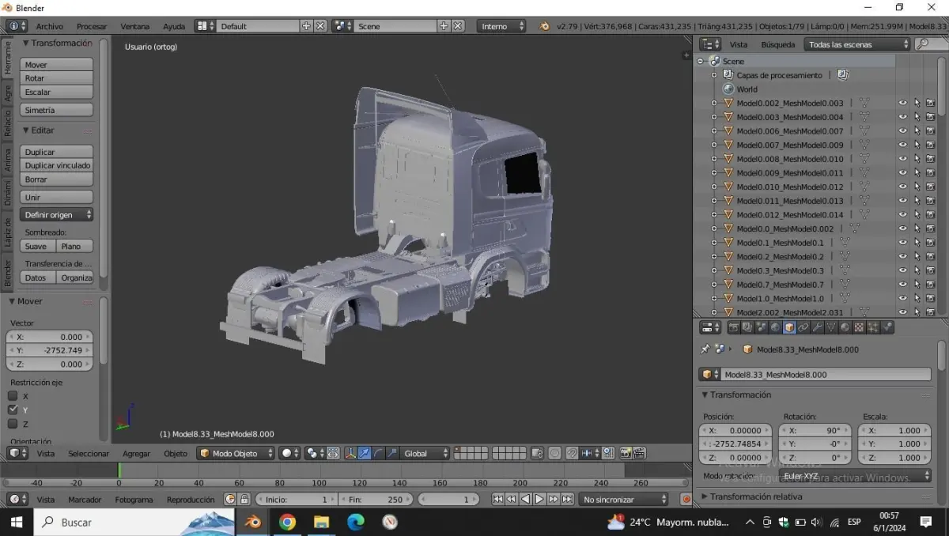949x536 pixels.
Task: Expand the Transformación relativa panel
Action: point(755,496)
